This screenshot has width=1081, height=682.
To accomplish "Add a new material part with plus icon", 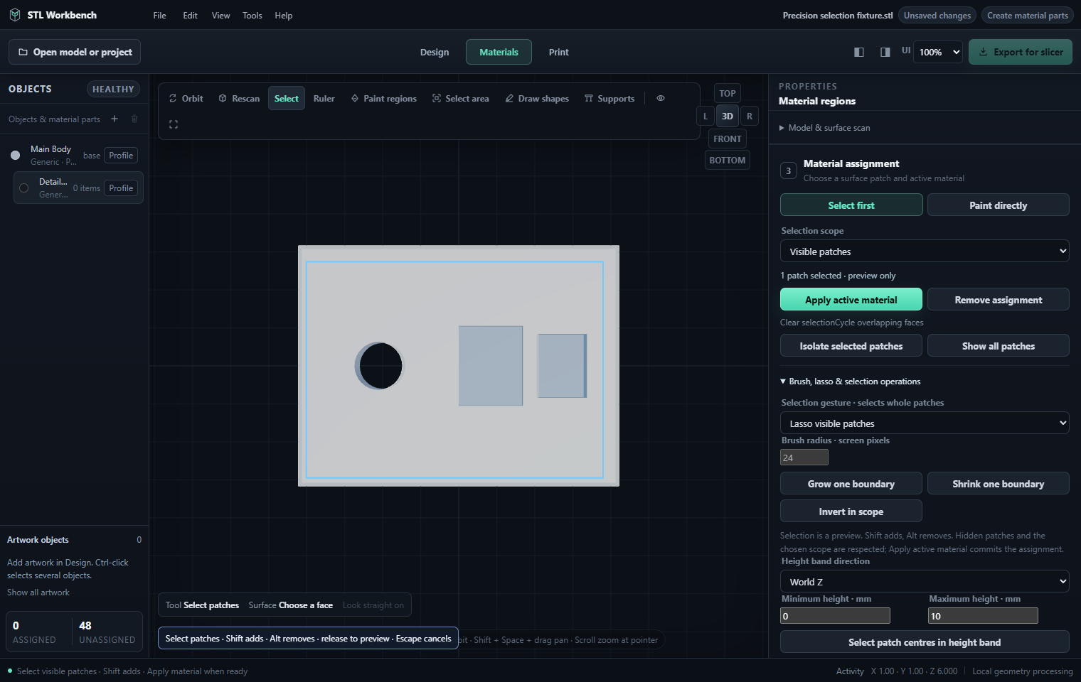I will click(115, 119).
